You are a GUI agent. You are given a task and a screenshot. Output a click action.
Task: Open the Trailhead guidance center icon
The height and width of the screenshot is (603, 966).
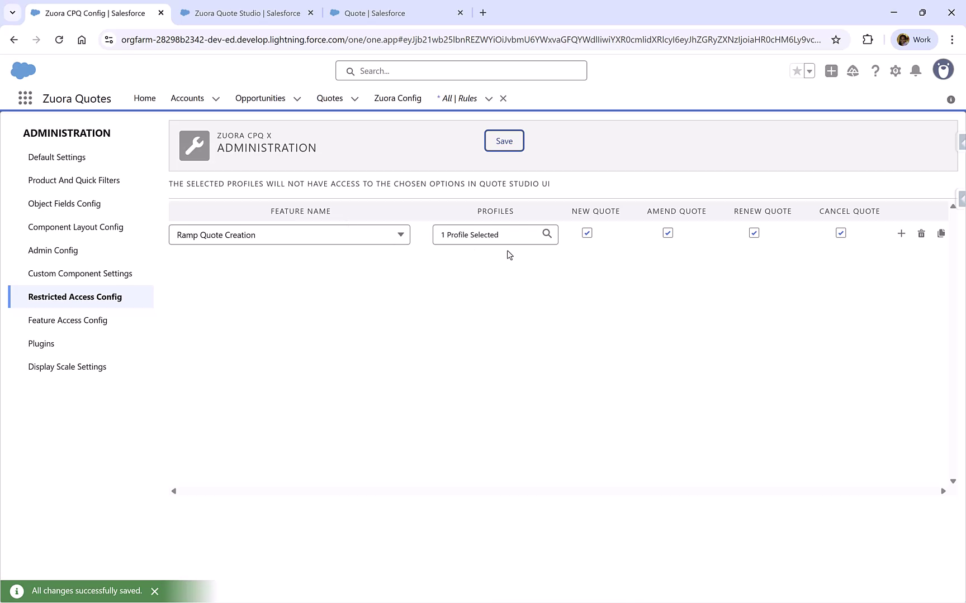[x=853, y=70]
